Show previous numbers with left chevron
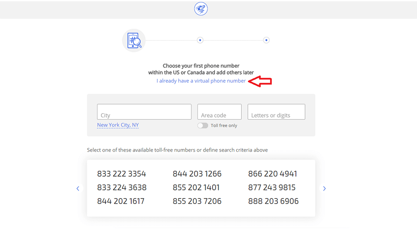The width and height of the screenshot is (417, 238). [x=78, y=188]
